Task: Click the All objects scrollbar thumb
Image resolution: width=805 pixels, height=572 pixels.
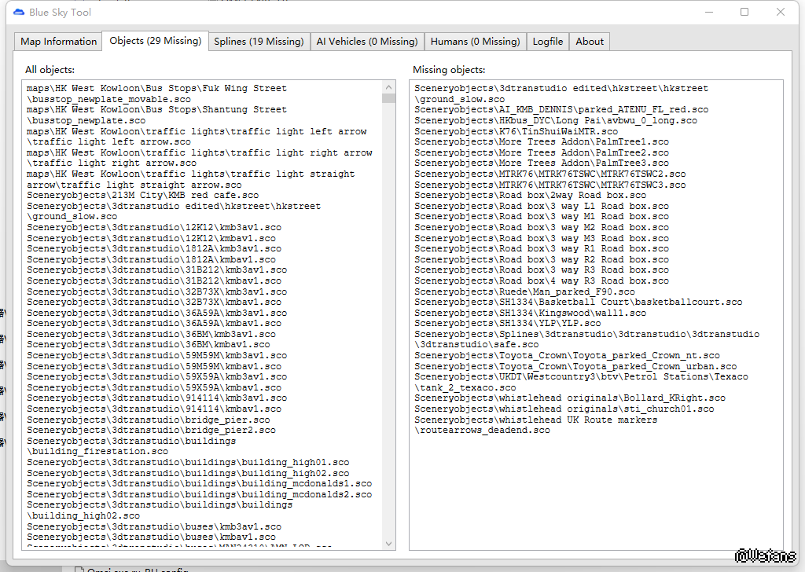Action: pyautogui.click(x=388, y=98)
